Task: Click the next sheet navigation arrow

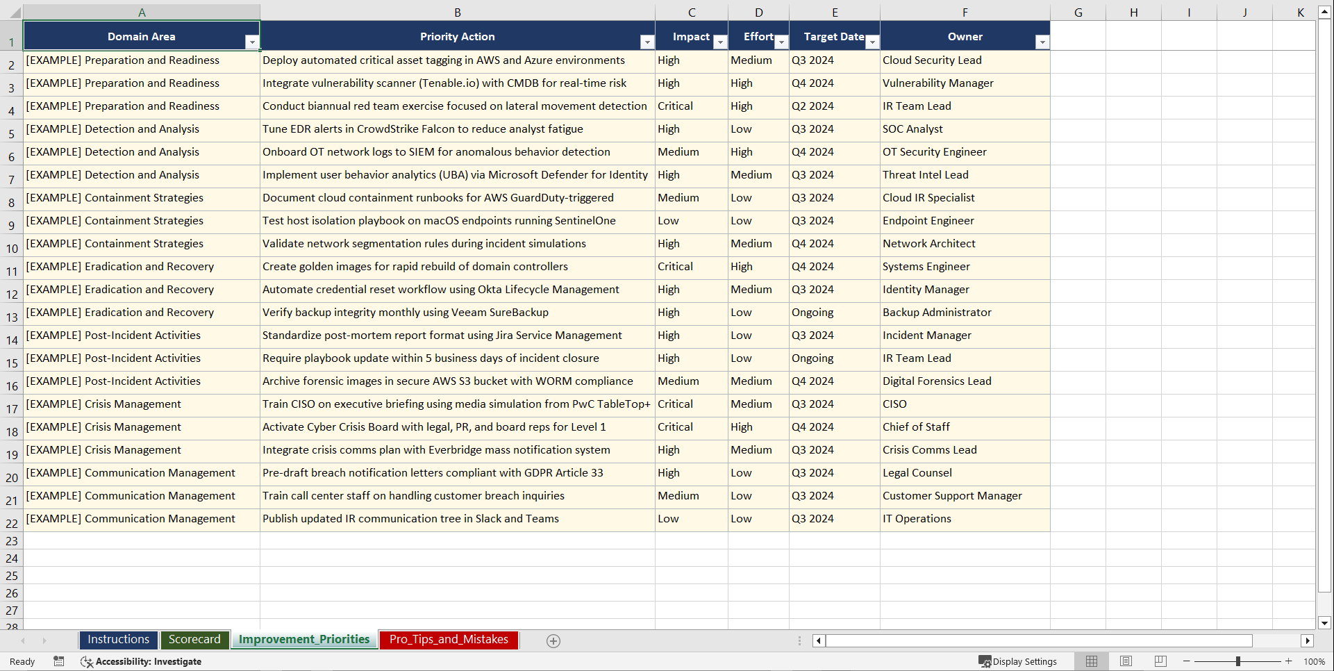Action: pos(44,640)
